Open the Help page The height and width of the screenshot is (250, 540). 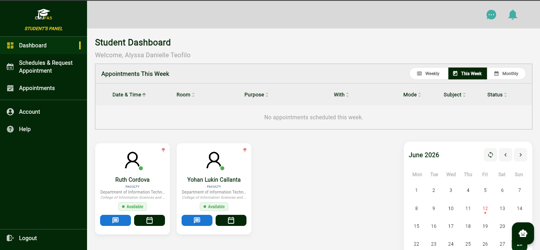point(44,129)
